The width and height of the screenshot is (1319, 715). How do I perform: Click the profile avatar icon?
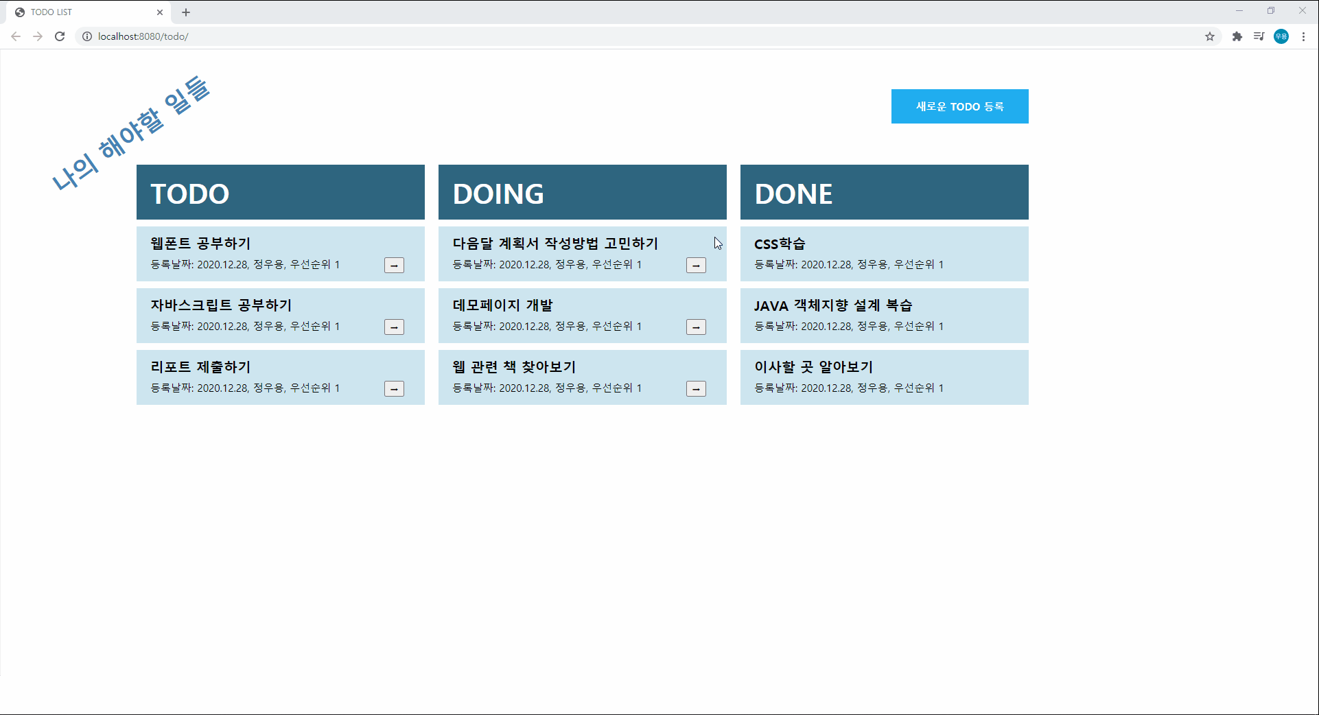[1281, 36]
